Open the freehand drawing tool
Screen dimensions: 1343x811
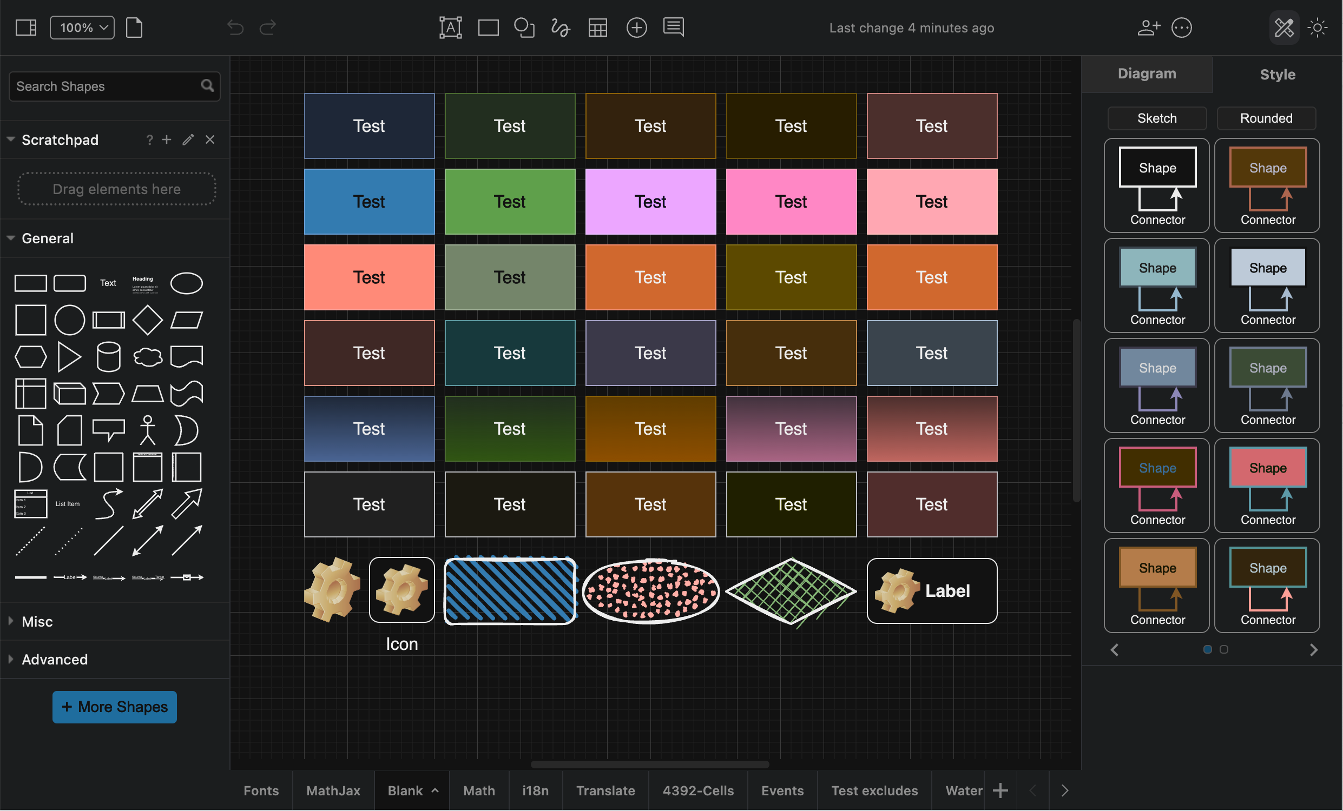click(x=561, y=27)
